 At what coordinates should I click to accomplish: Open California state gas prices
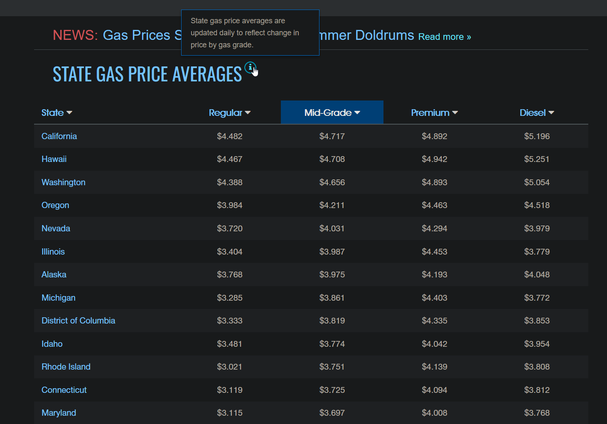(59, 136)
